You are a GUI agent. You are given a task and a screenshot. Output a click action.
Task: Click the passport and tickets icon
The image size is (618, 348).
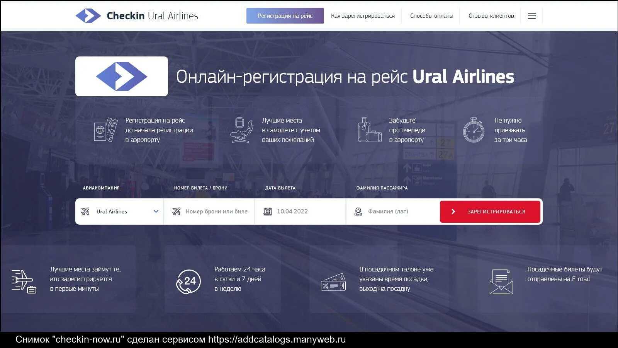point(106,130)
